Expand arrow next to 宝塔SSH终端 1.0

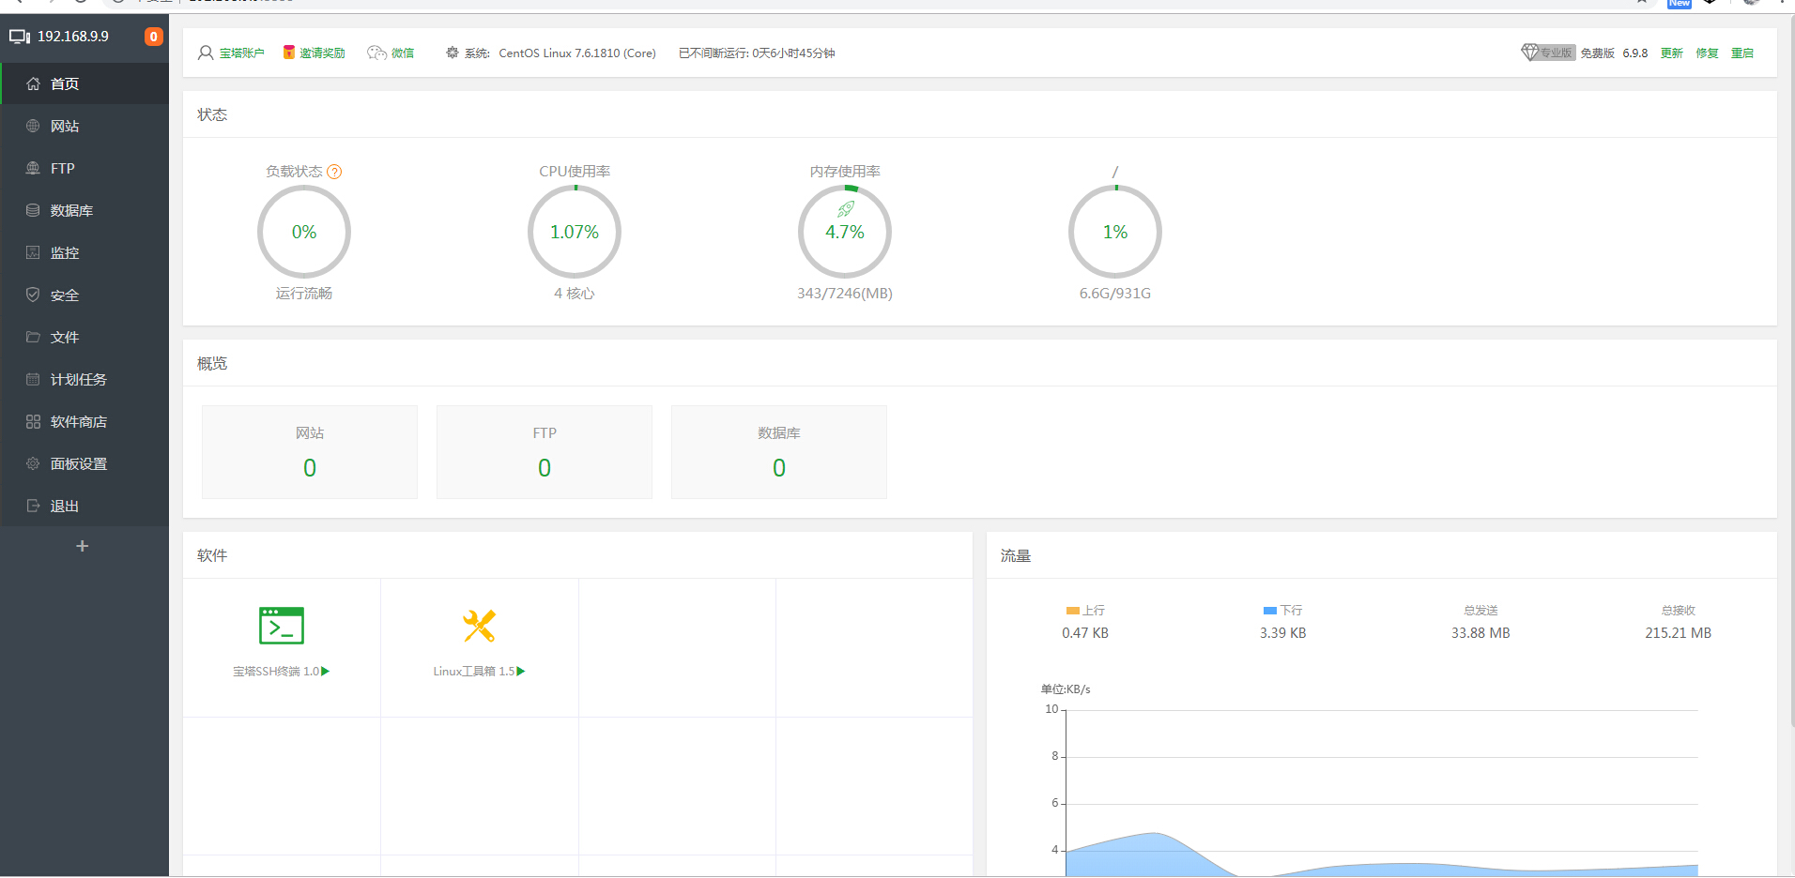tap(326, 672)
